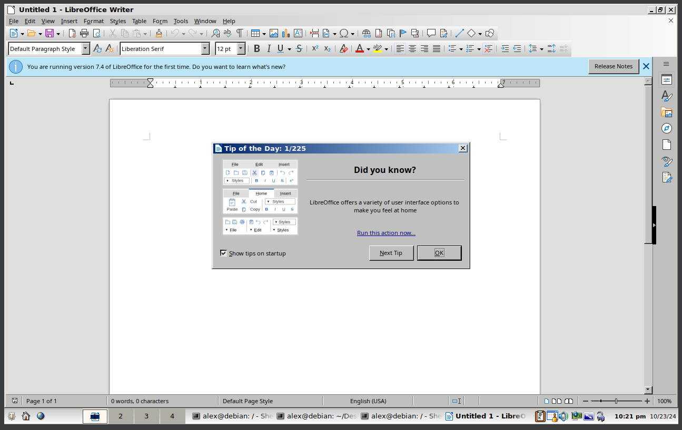
Task: Switch to workspace 2 in taskbar
Action: click(121, 416)
